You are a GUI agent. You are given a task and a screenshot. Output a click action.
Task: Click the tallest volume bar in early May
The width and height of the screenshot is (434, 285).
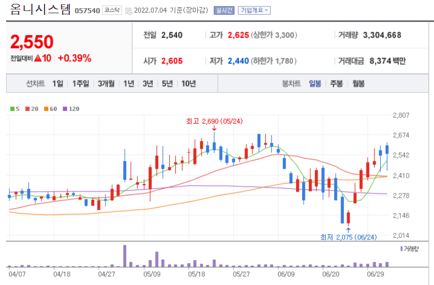125,256
